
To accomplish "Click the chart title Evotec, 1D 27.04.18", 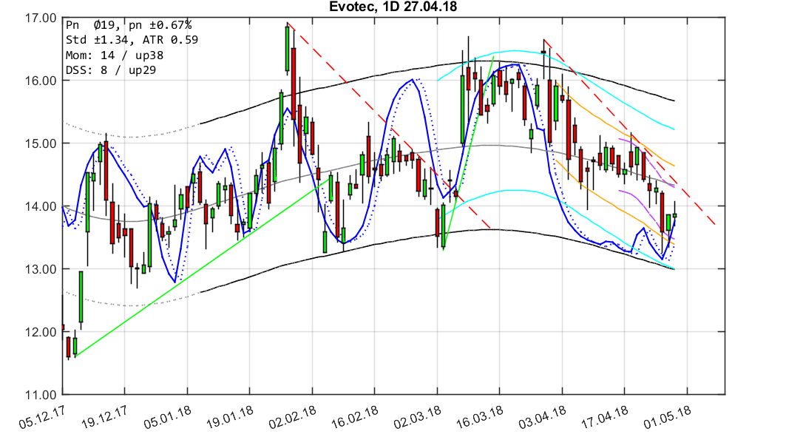I will click(x=393, y=7).
